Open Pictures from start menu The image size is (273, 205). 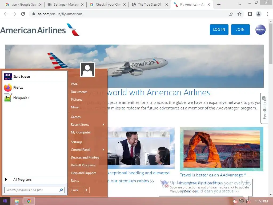77,100
